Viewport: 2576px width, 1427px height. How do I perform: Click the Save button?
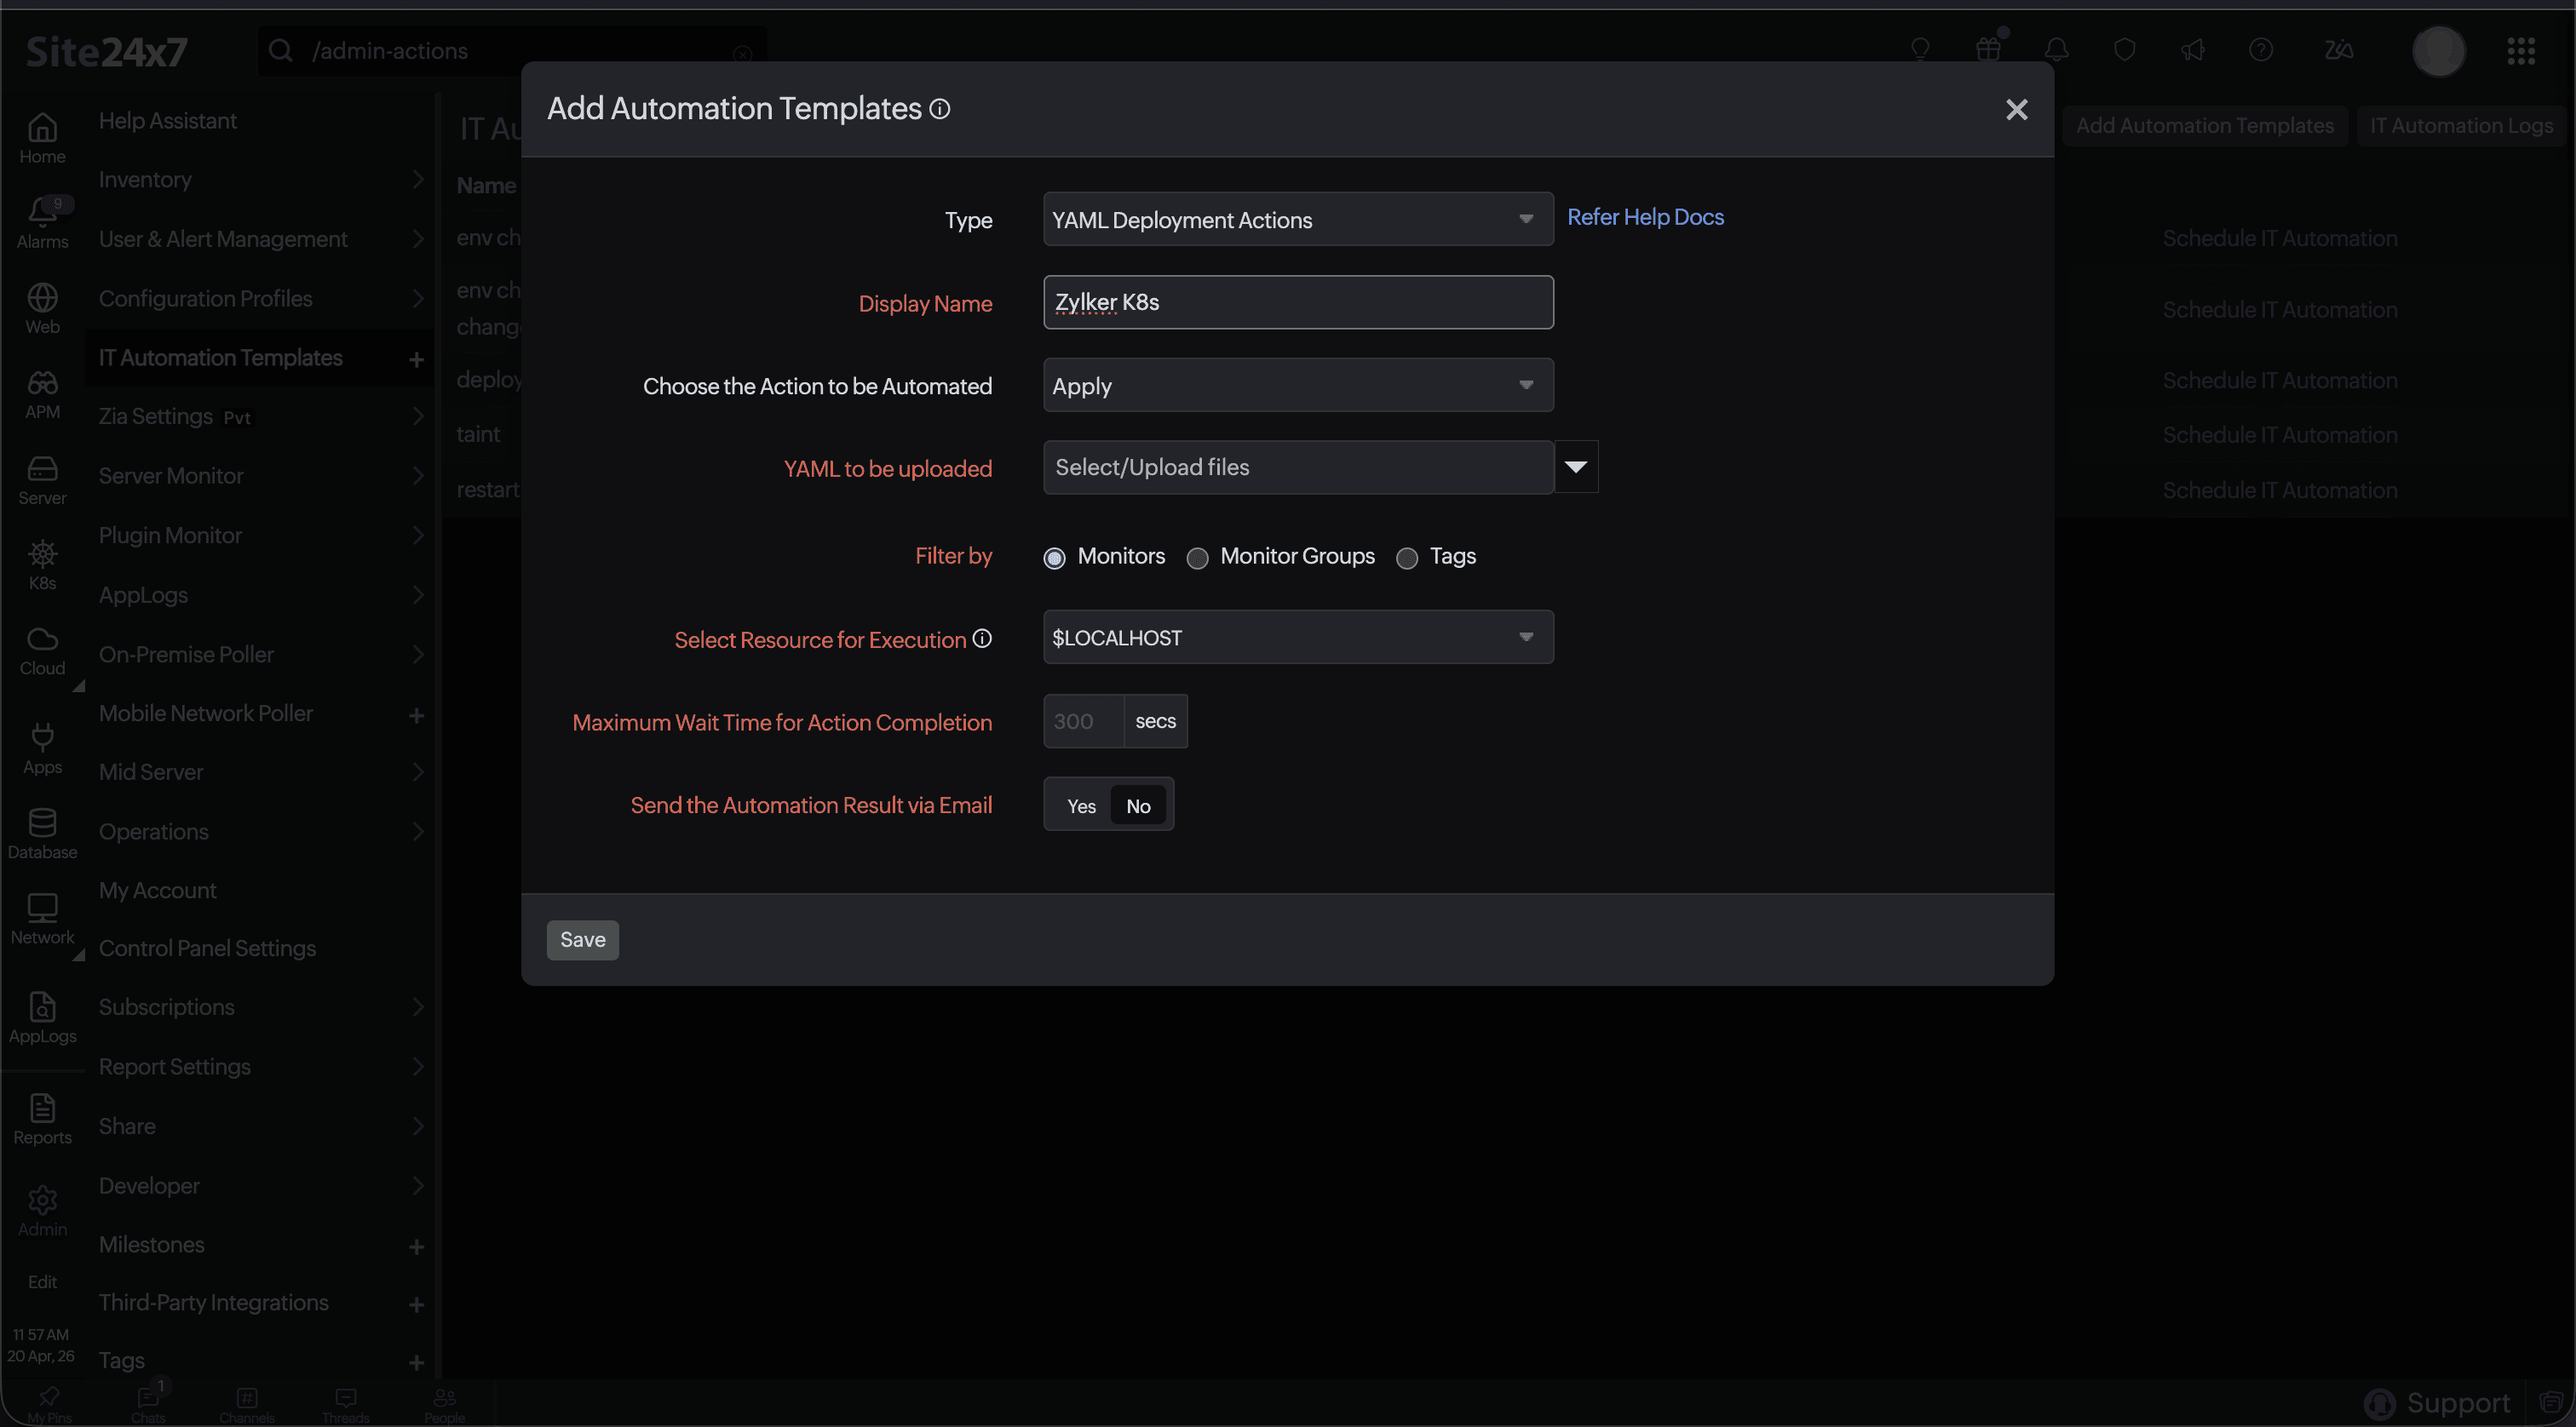click(x=583, y=939)
